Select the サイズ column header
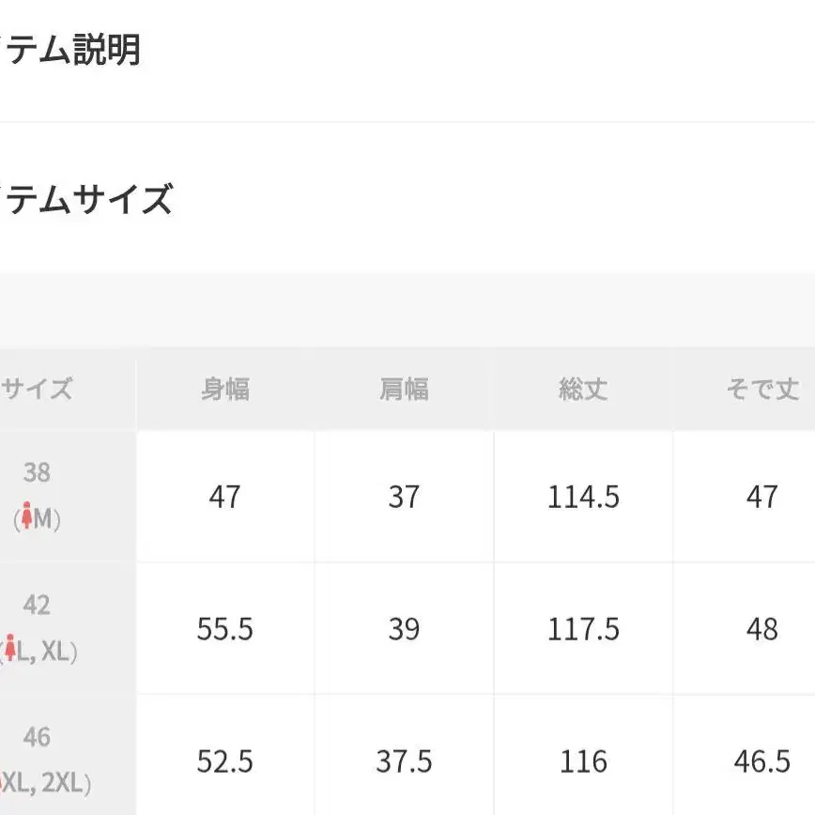815x815 pixels. [38, 389]
